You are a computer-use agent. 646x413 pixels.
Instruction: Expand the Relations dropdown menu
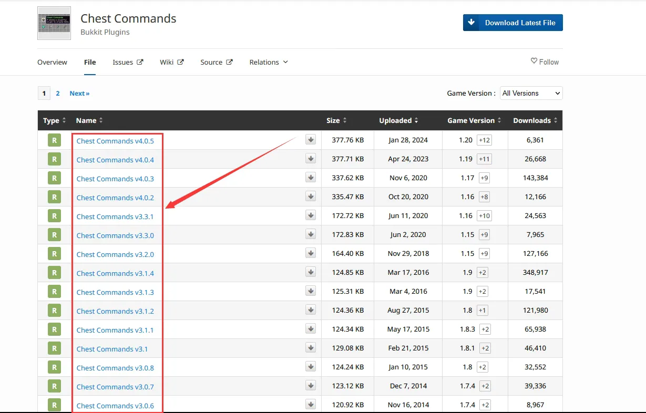pyautogui.click(x=269, y=62)
